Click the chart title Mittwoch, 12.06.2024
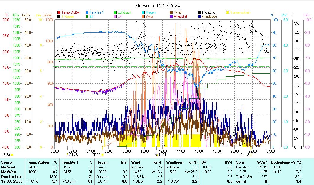 (157, 6)
